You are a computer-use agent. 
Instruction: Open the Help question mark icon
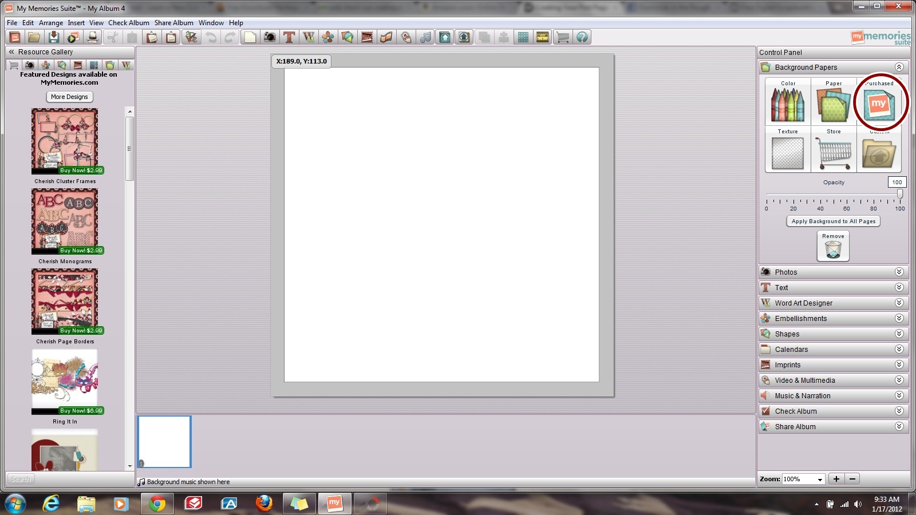coord(582,37)
